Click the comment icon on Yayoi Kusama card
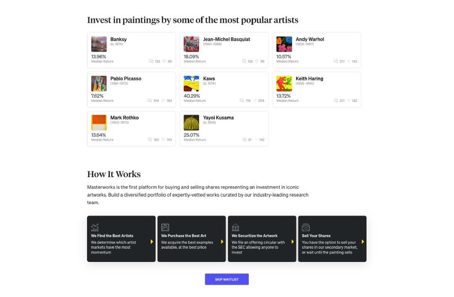This screenshot has width=454, height=297. [244, 140]
